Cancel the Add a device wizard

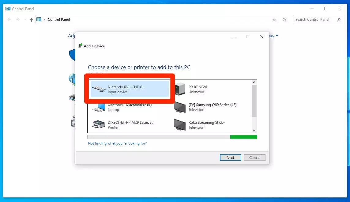tap(254, 158)
